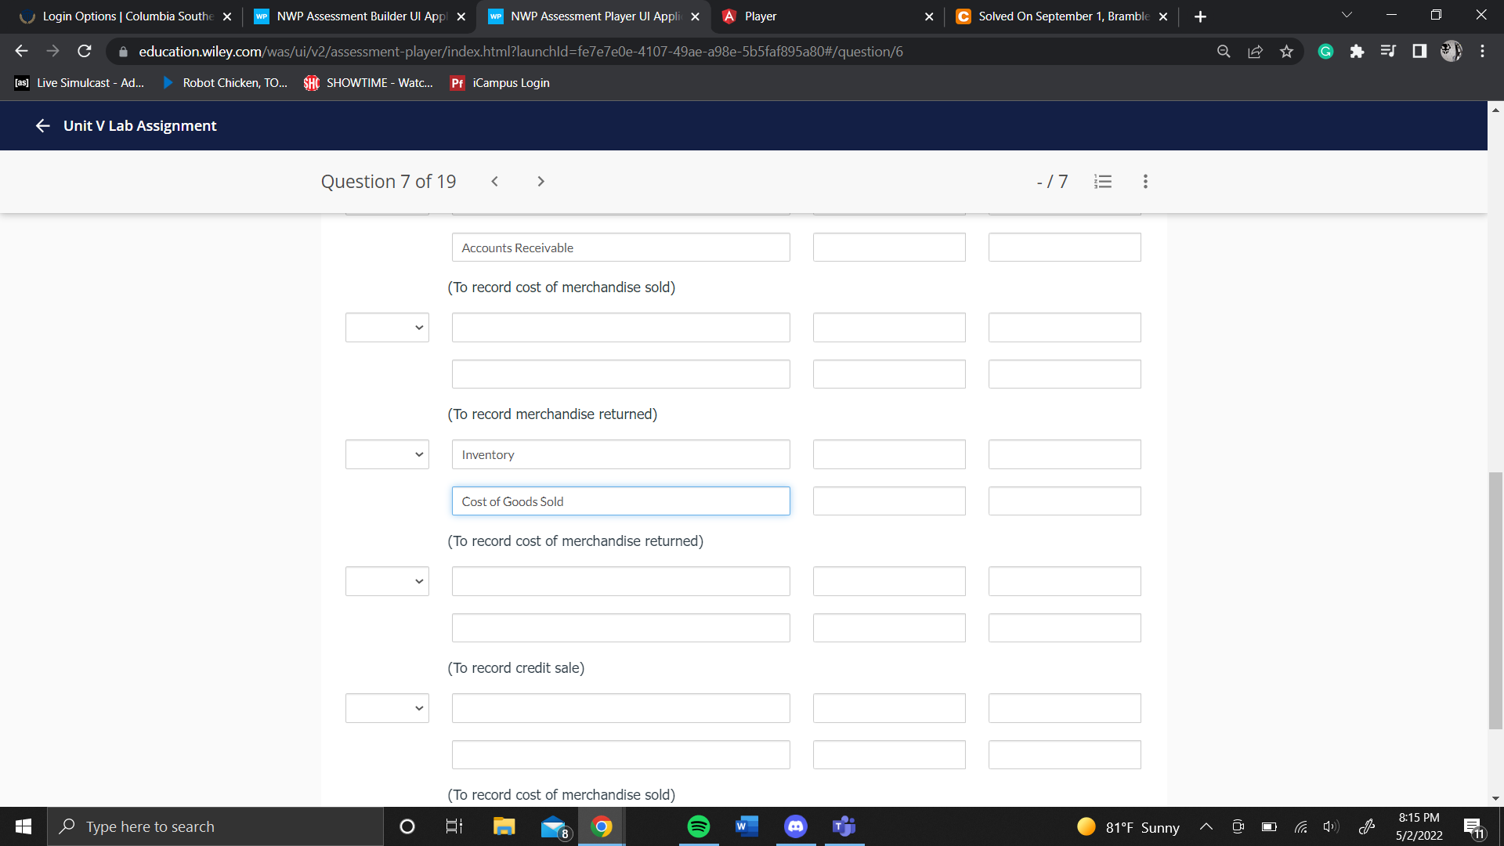Open Microsoft Teams from the taskbar

click(844, 826)
